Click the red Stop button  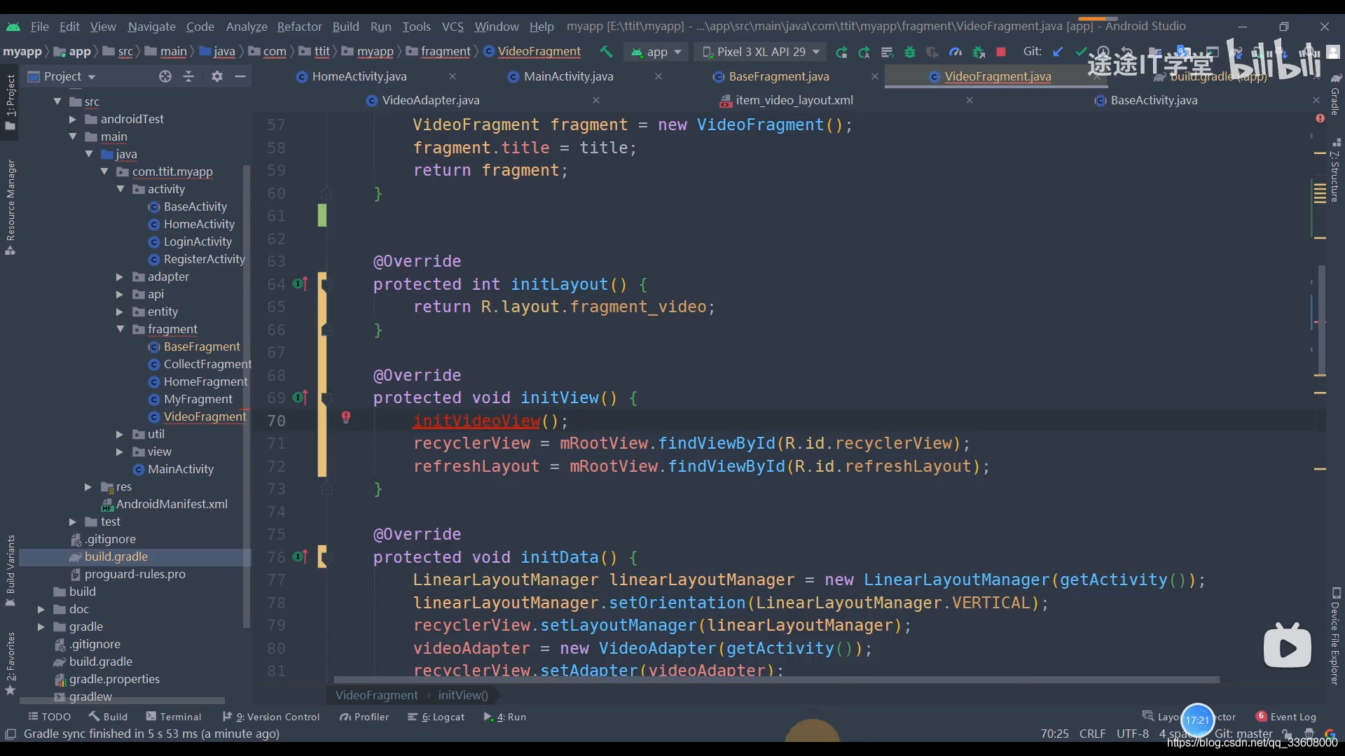(x=1001, y=52)
